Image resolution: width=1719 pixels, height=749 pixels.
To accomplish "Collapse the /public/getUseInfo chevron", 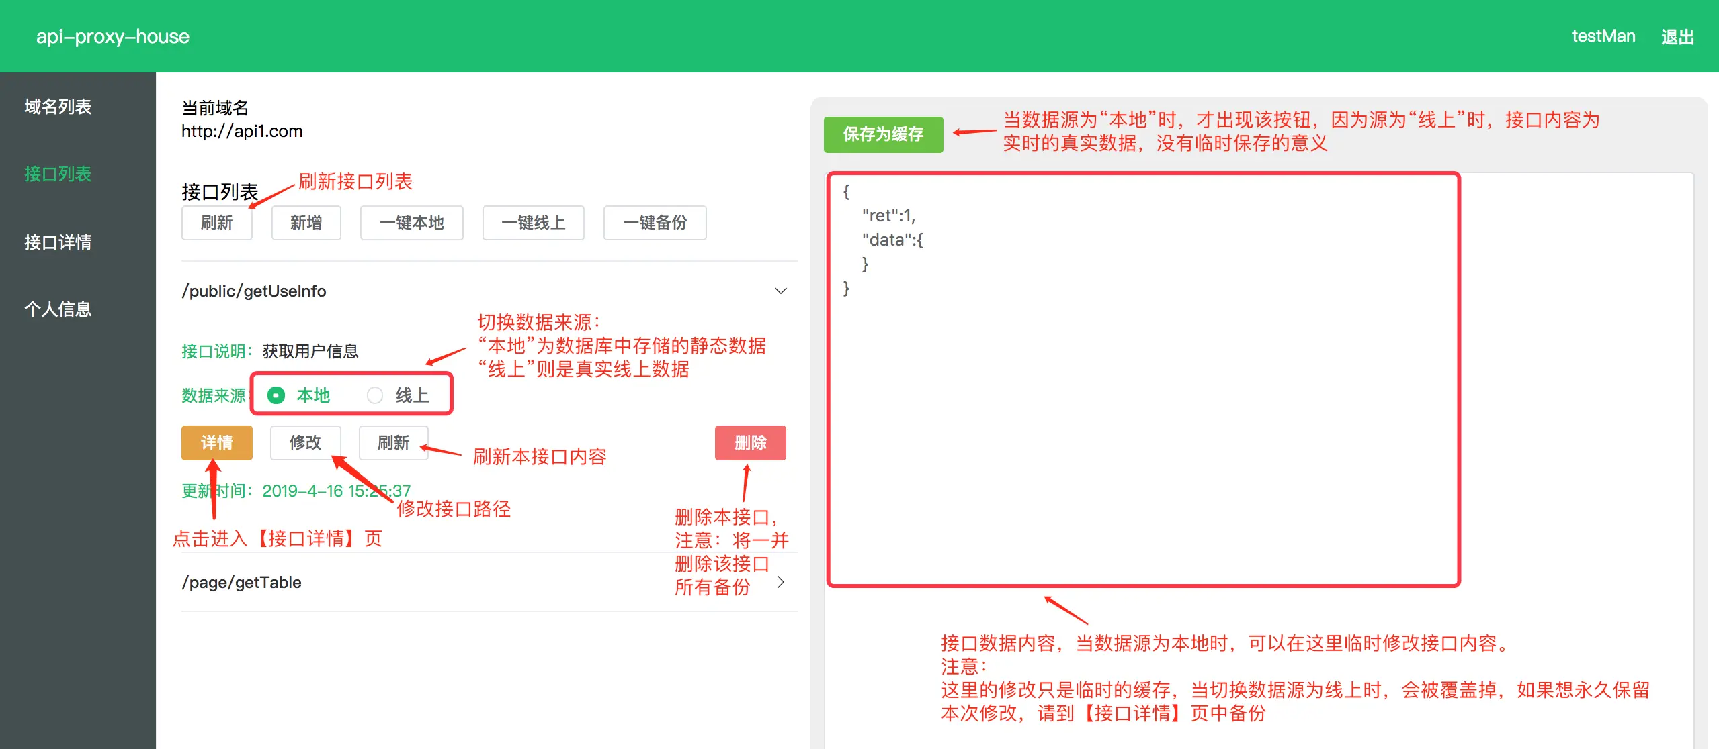I will 780,291.
